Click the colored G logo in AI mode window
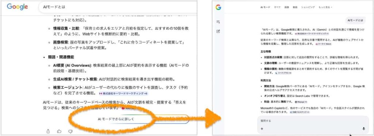Image resolution: width=374 pixels, height=136 pixels. coord(218,7)
